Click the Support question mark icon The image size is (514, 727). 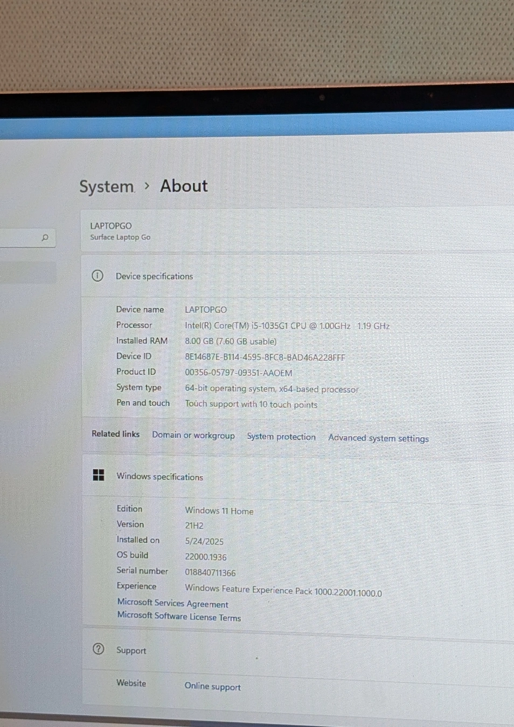(x=99, y=649)
